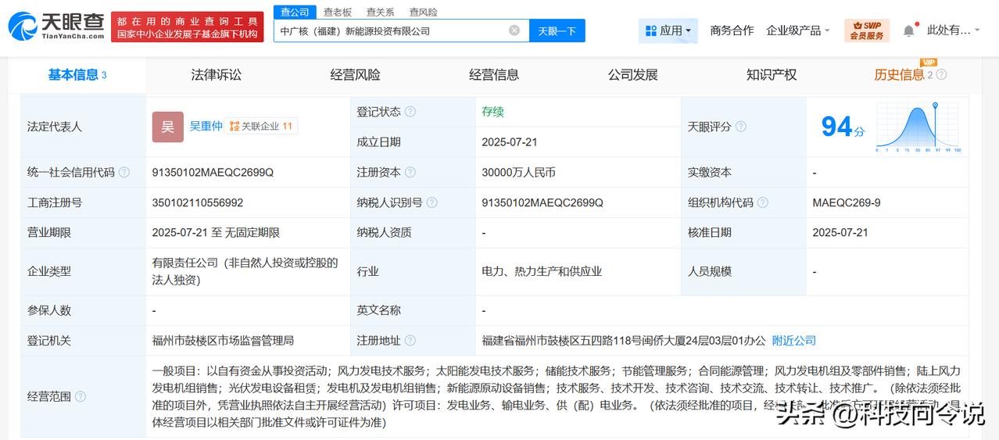Select the 查风险 search tab

422,12
